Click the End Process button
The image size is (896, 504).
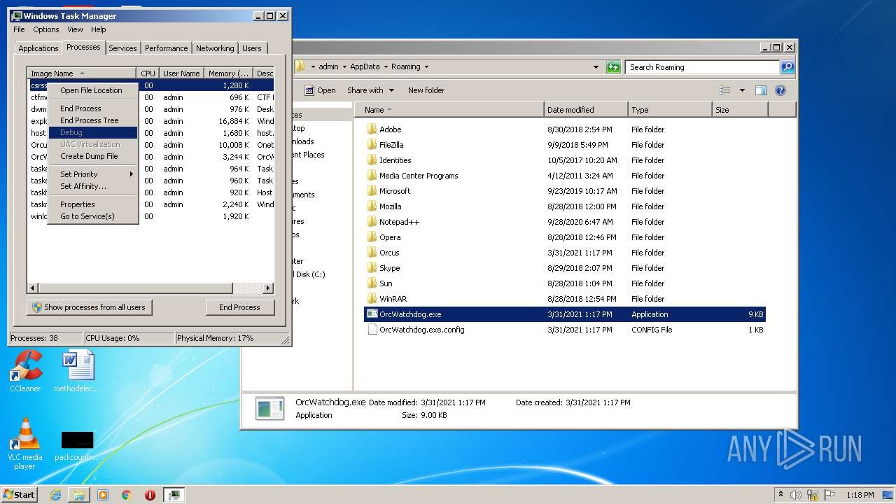pos(239,307)
